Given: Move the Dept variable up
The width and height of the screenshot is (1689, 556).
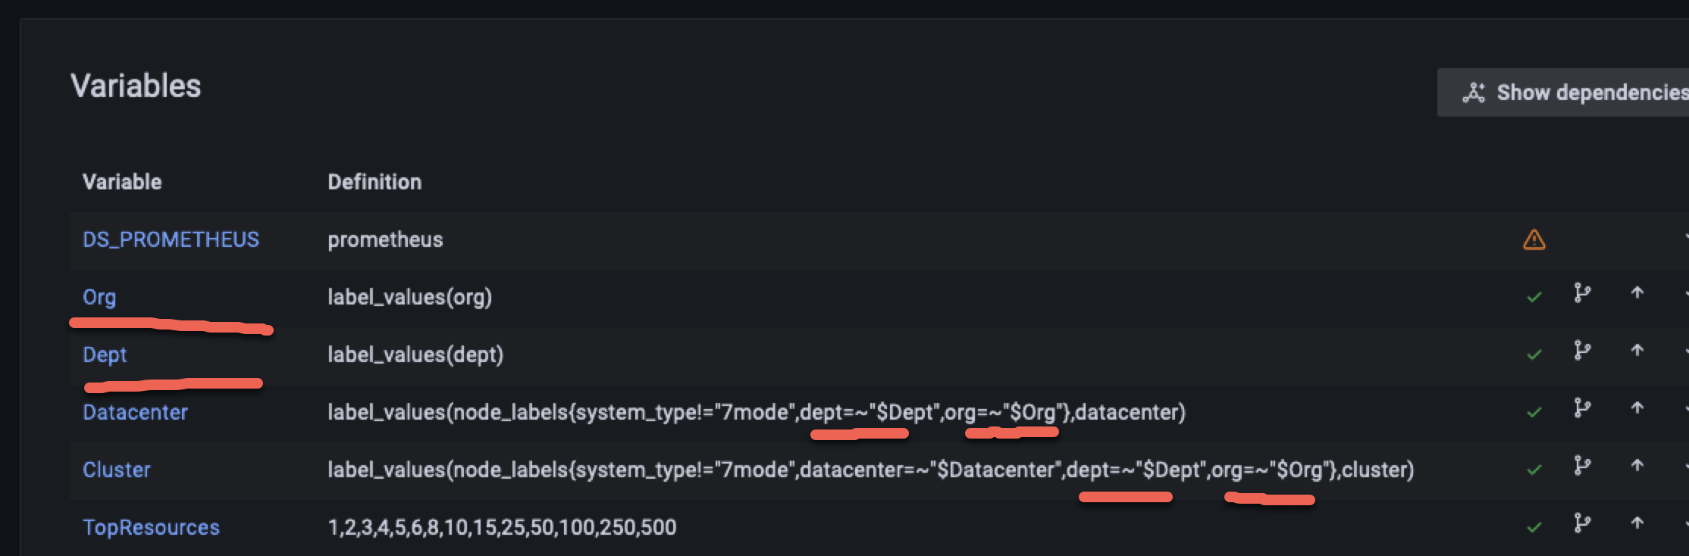Looking at the screenshot, I should pos(1637,351).
